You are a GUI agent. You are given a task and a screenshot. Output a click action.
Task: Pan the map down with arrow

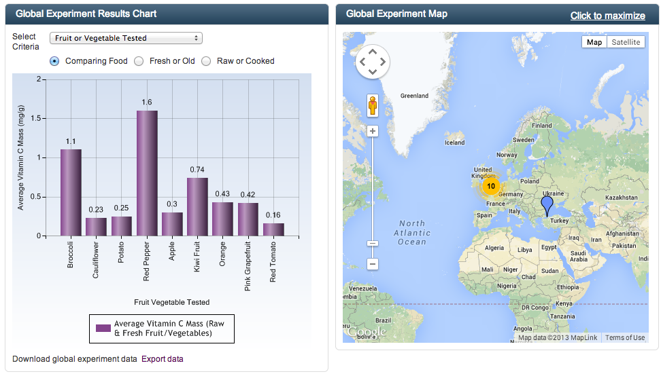(372, 73)
